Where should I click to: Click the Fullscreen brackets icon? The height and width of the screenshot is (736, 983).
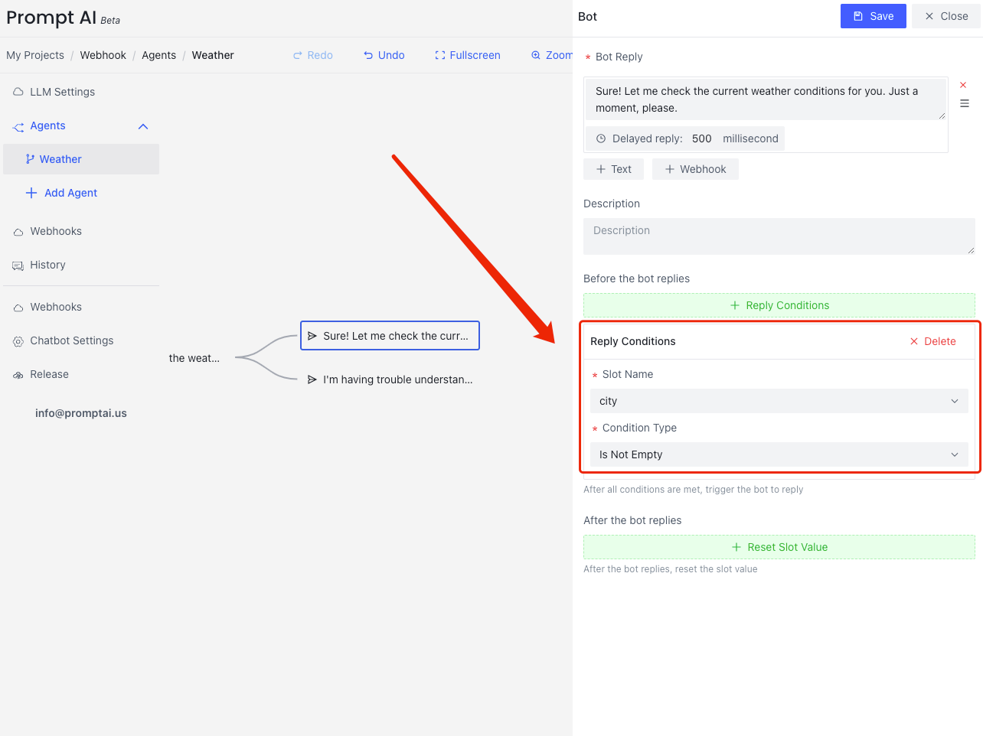click(x=440, y=55)
